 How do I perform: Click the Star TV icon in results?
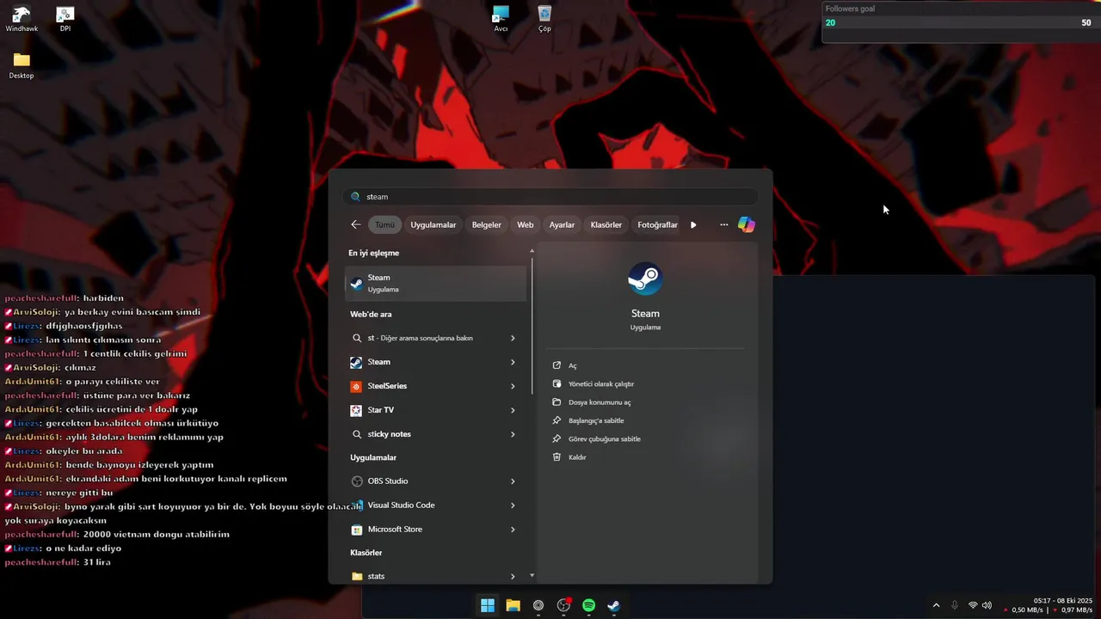pos(356,410)
